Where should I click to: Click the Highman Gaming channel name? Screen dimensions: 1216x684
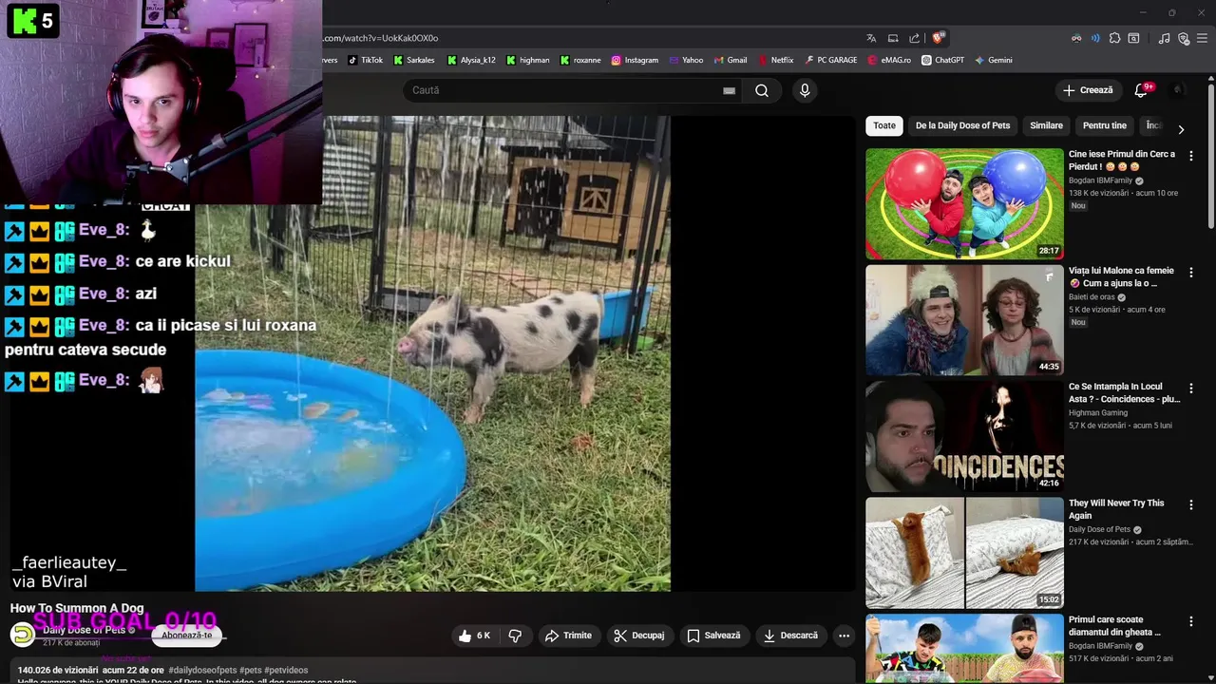(x=1098, y=413)
